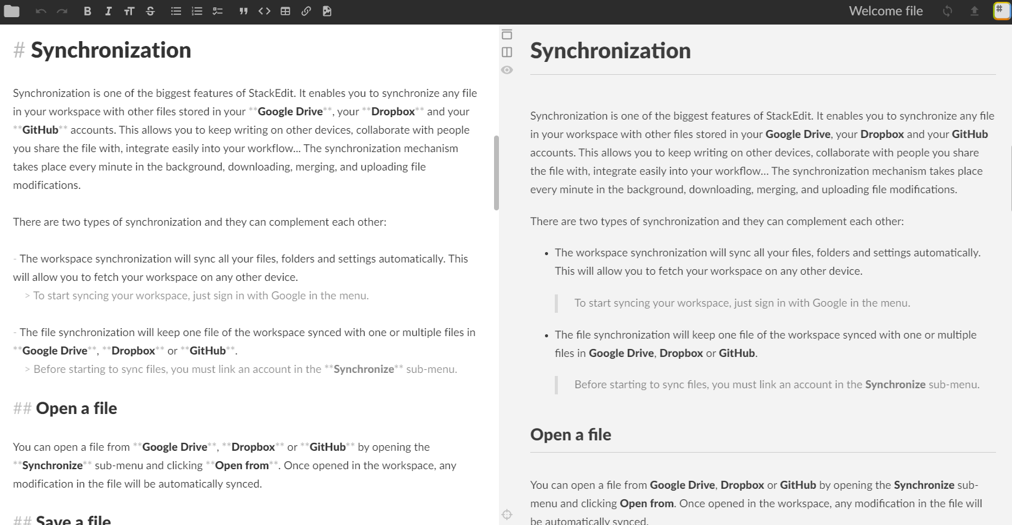1012x525 pixels.
Task: Click the editor pane scrollbar
Action: [496, 173]
